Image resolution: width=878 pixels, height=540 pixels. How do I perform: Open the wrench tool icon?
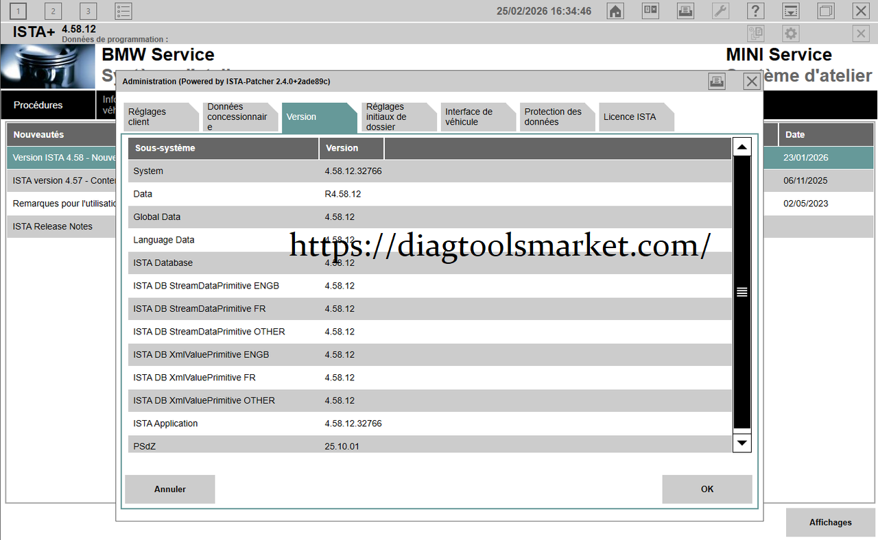720,11
